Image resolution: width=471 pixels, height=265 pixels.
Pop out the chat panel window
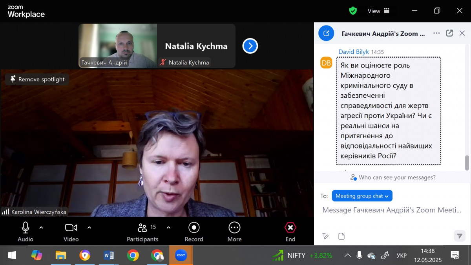449,33
